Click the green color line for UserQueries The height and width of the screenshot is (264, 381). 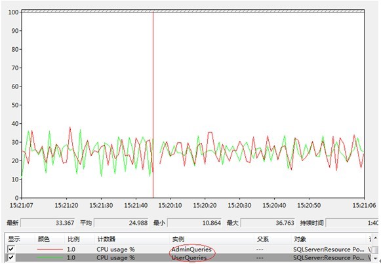[x=50, y=257]
